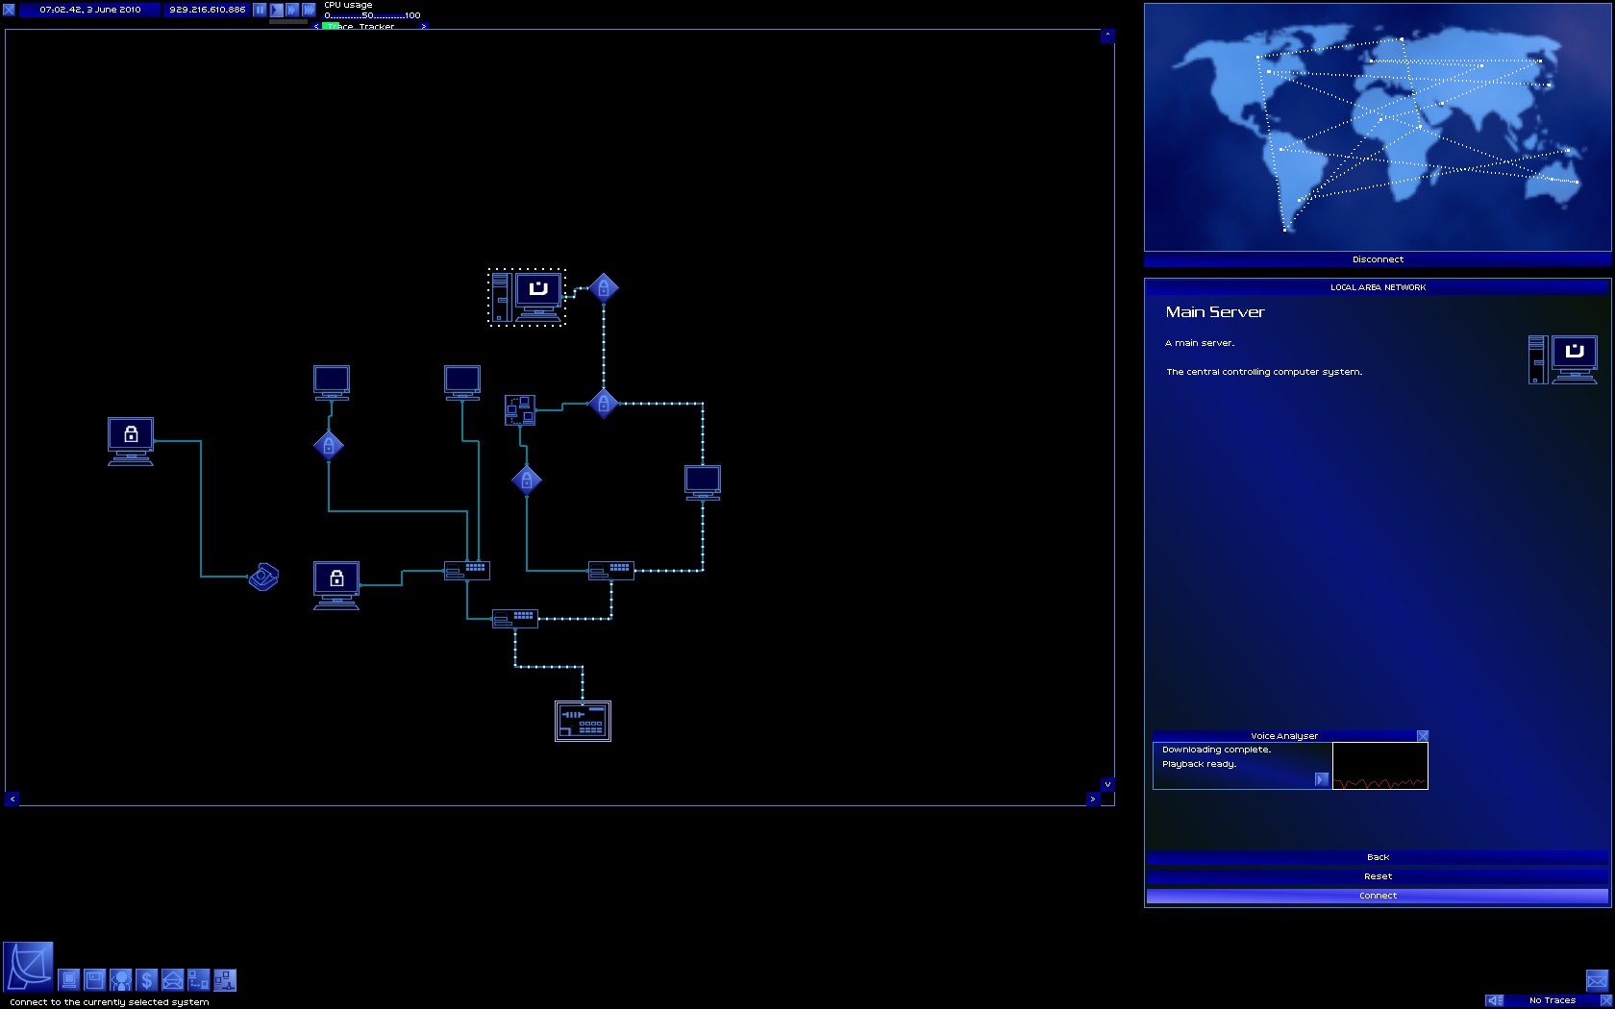Click the IP address 929.216.610.886
This screenshot has width=1615, height=1009.
point(208,10)
